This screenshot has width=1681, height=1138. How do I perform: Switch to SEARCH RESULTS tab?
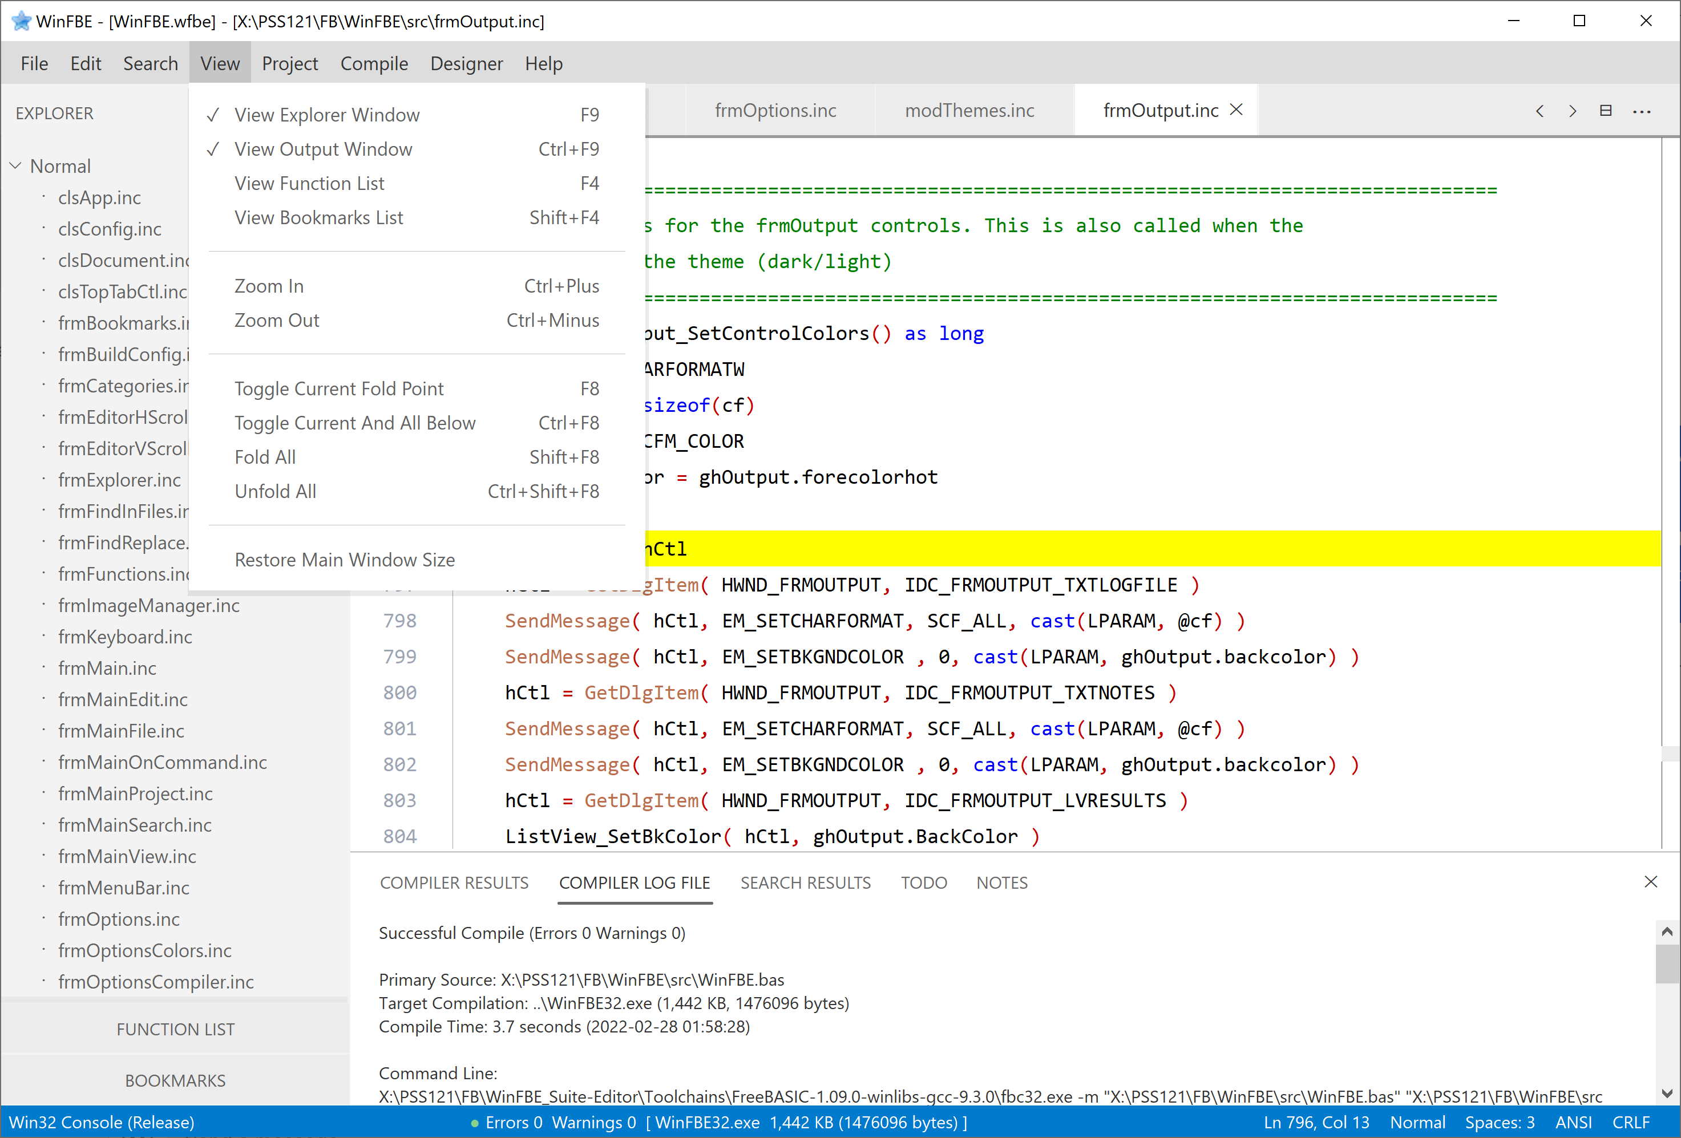805,883
